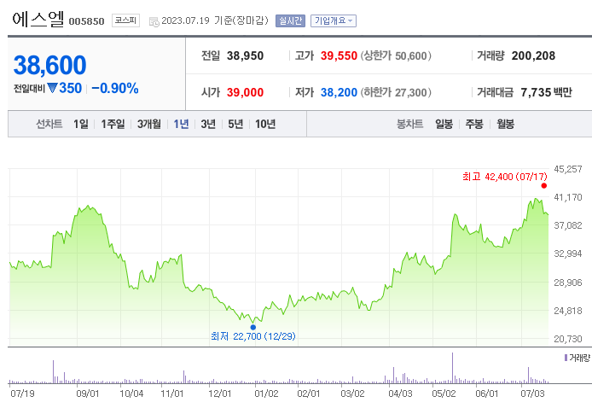This screenshot has width=592, height=408.
Task: Click the 07/03 date axis label
Action: click(x=533, y=393)
